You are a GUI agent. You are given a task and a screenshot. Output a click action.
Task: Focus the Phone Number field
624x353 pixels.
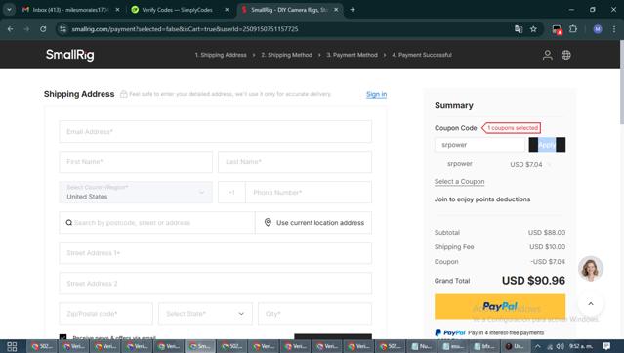click(x=309, y=192)
